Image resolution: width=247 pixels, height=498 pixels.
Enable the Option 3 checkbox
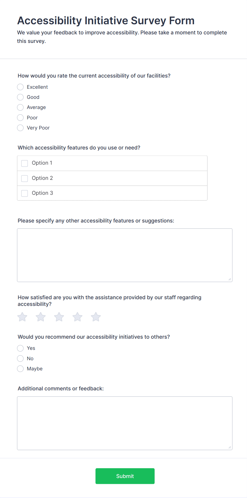(x=25, y=193)
